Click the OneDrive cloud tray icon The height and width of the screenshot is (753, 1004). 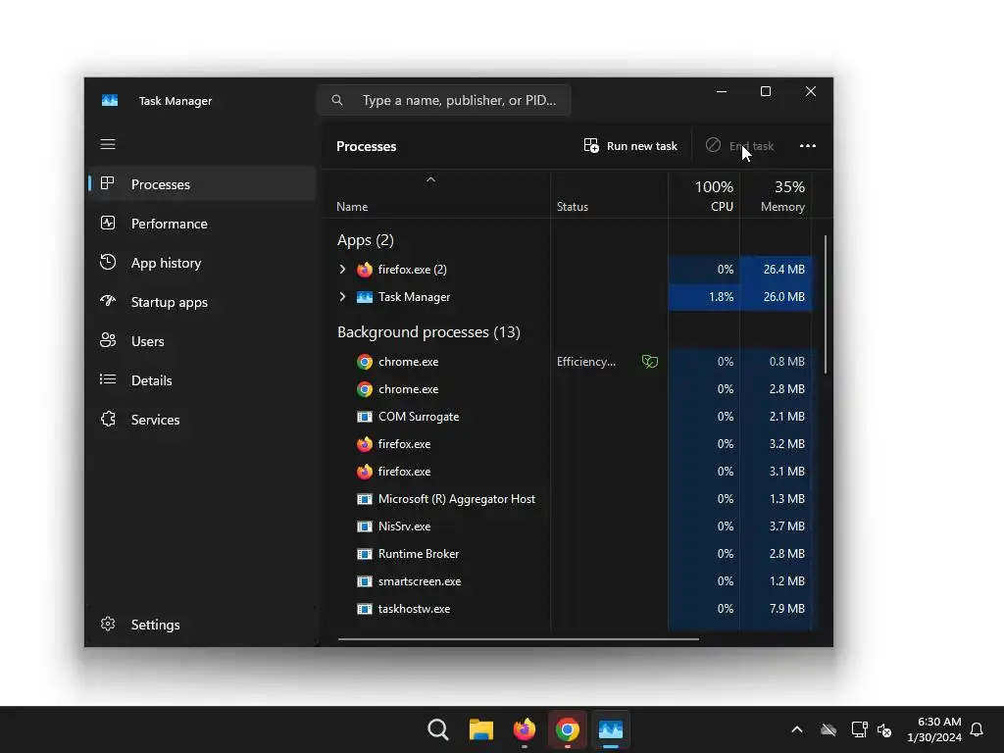[828, 729]
